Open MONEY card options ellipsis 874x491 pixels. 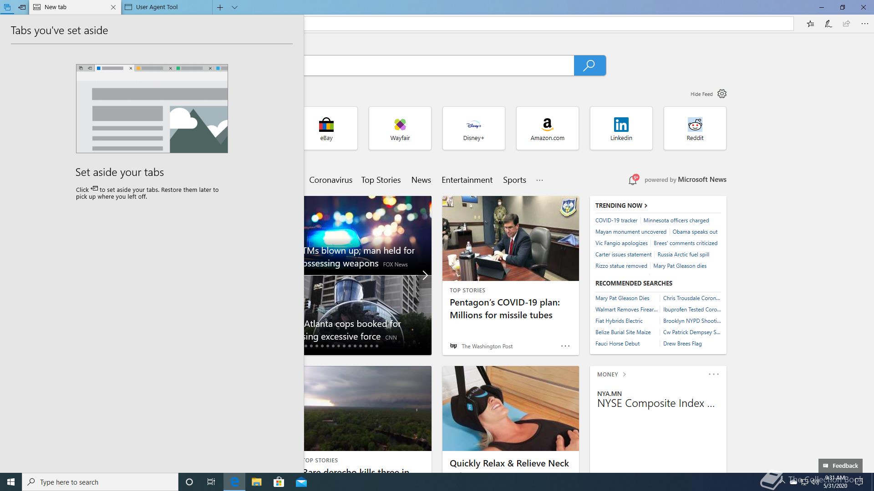click(x=714, y=374)
